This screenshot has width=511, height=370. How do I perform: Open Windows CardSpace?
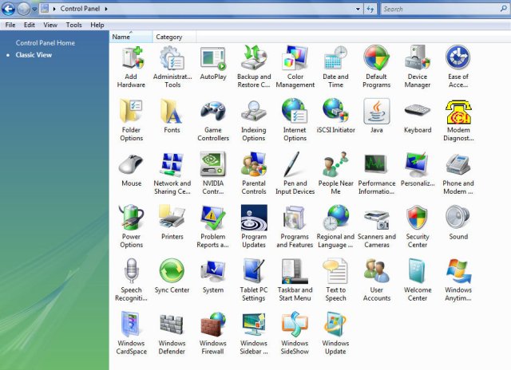click(131, 334)
